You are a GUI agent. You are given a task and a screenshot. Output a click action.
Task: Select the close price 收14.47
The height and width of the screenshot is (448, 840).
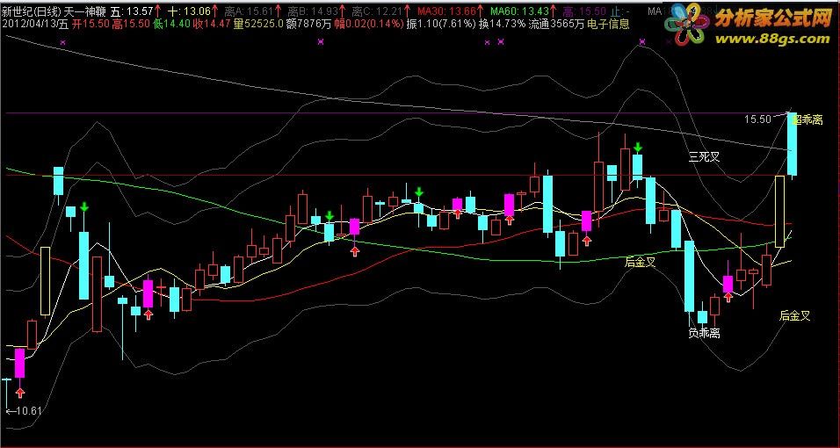pos(212,24)
